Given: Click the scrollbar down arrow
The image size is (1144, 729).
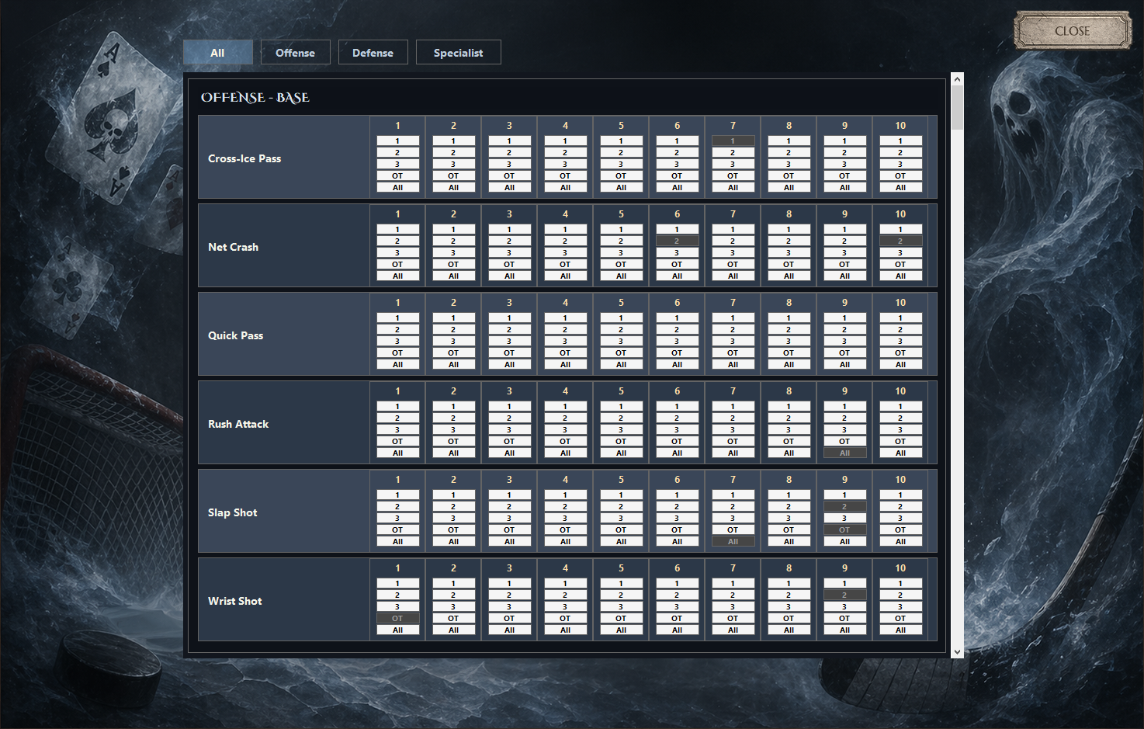Looking at the screenshot, I should [x=957, y=652].
